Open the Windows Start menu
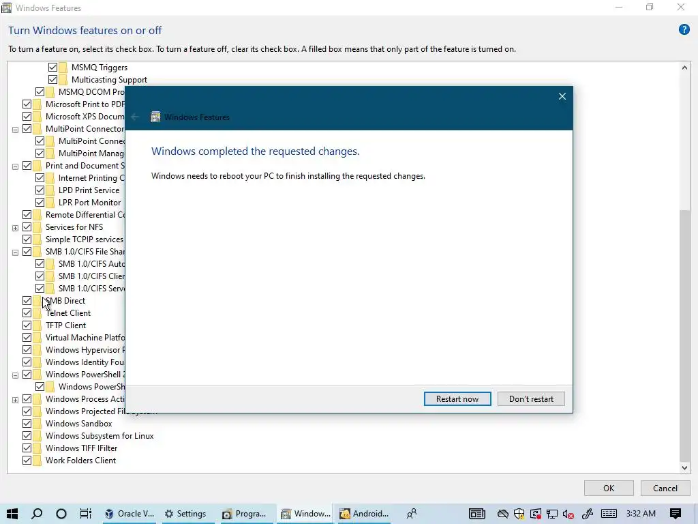698x524 pixels. [12, 514]
